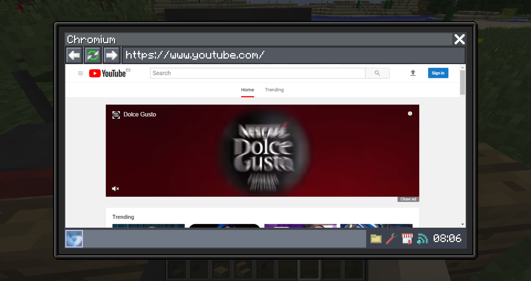Open settings wrench icon in tray
The width and height of the screenshot is (531, 281).
pyautogui.click(x=391, y=239)
